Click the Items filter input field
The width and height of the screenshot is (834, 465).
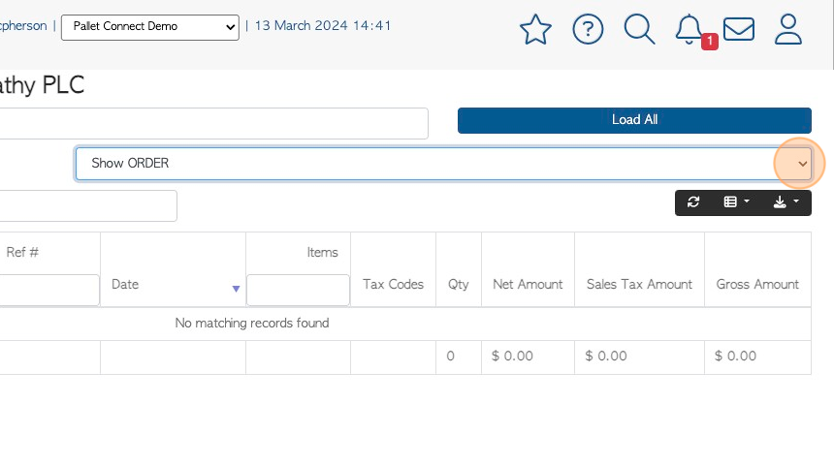tap(298, 290)
